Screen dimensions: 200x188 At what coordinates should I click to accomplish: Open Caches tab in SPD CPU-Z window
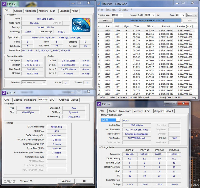[113, 111]
